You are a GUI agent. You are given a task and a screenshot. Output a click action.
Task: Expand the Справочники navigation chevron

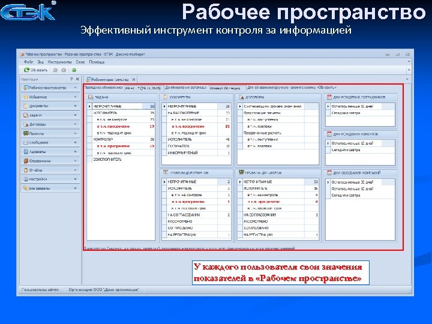(x=75, y=161)
